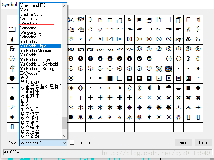Viewport: 214px width, 160px height.
Task: Click the font list scrollbar thumb
Action: click(64, 123)
